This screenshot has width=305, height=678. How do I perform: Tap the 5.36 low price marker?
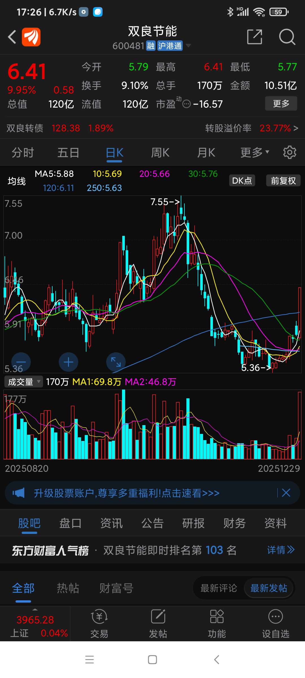click(x=256, y=368)
